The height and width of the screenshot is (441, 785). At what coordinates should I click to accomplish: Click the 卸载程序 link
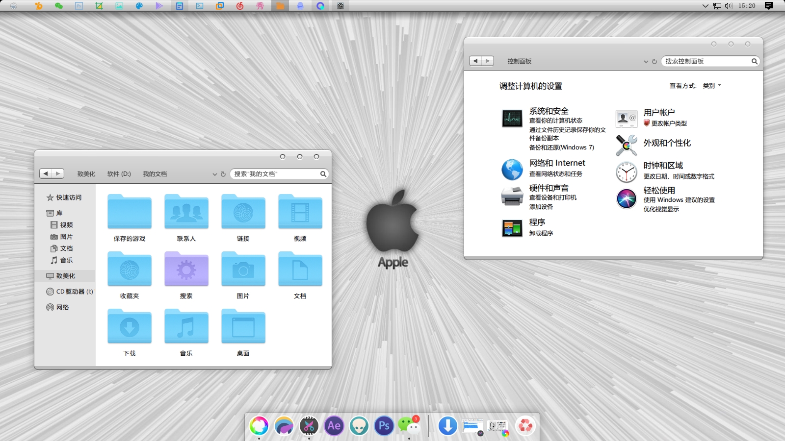[541, 233]
